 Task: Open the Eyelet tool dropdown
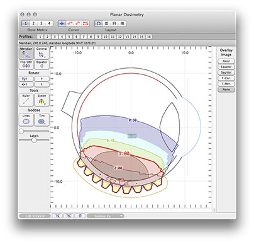41,100
